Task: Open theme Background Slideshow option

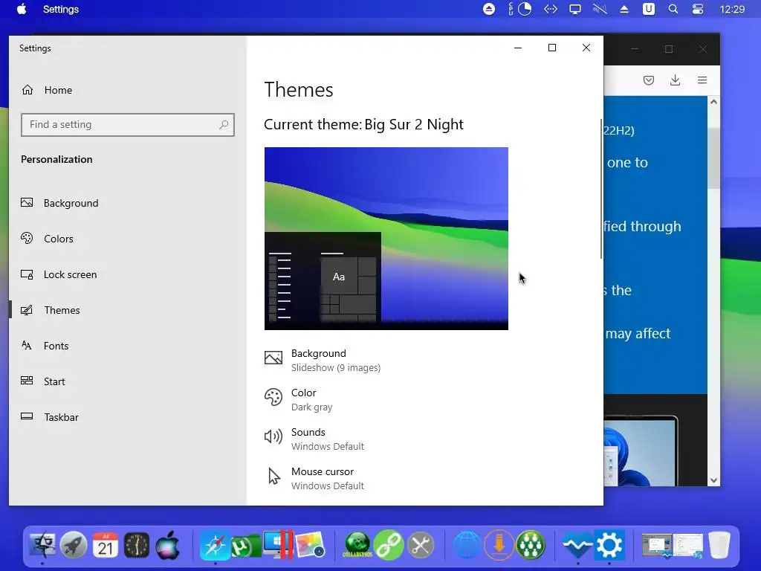Action: (323, 360)
